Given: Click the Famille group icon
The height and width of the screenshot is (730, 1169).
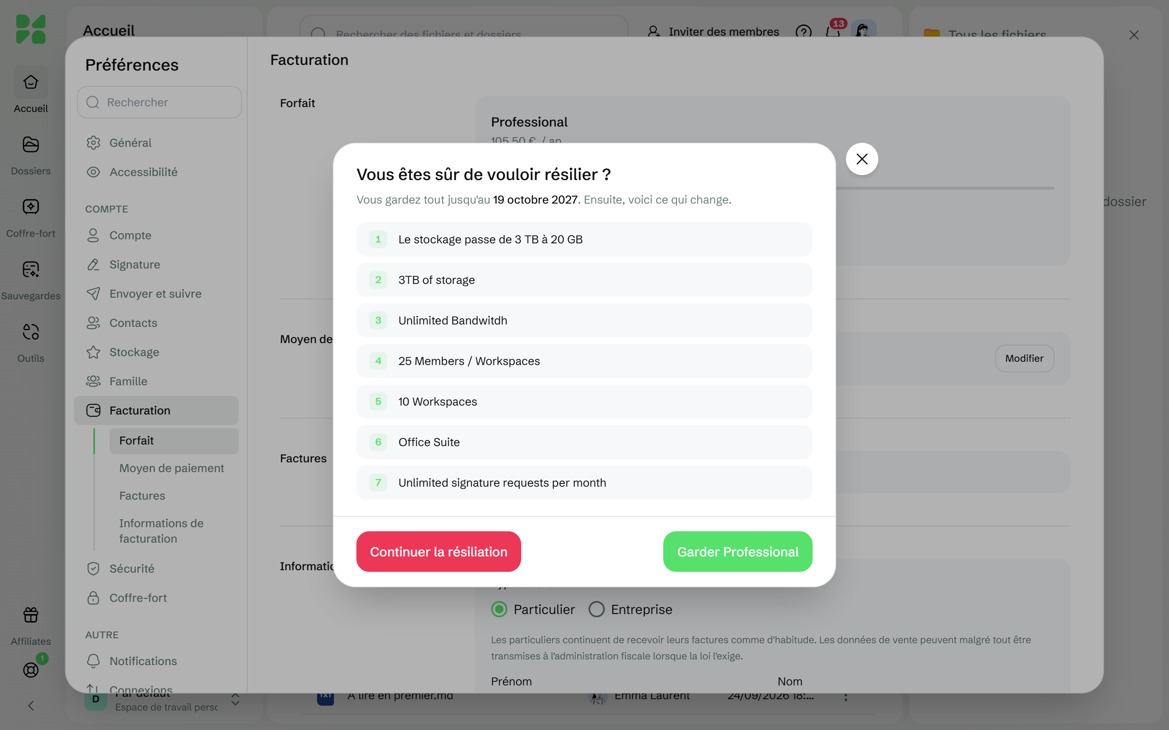Looking at the screenshot, I should [x=93, y=381].
